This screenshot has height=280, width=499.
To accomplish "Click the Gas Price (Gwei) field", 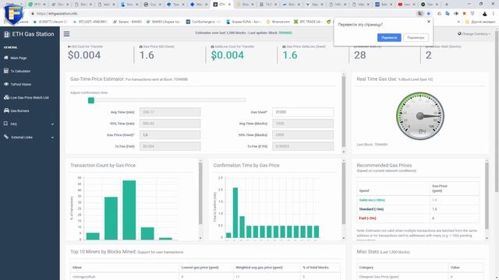I will tap(170, 135).
